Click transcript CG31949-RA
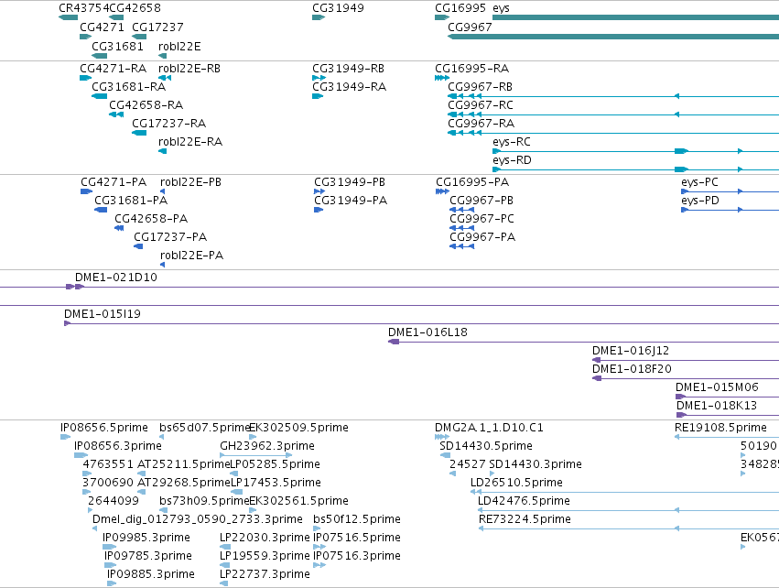Viewport: 779px width, 588px height. click(350, 87)
